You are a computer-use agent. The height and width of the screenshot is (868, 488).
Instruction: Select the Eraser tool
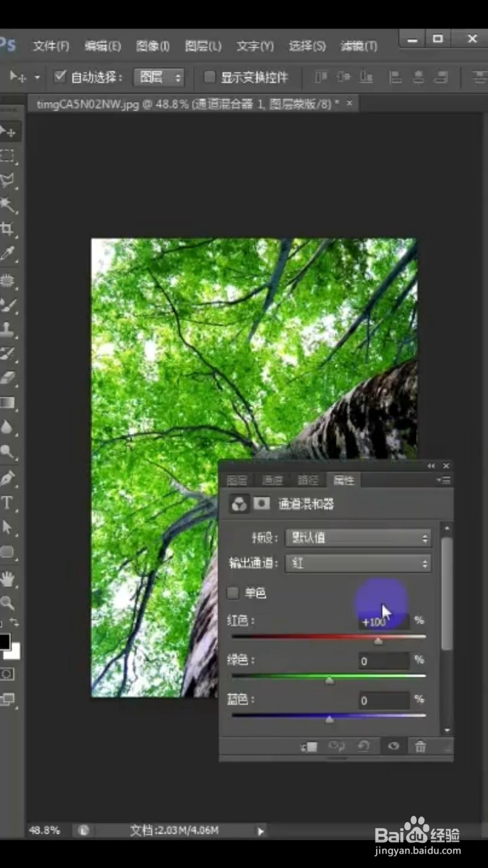[x=7, y=378]
